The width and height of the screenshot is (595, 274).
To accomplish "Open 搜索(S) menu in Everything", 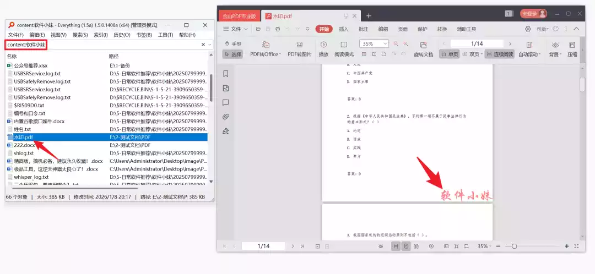I will [x=80, y=35].
